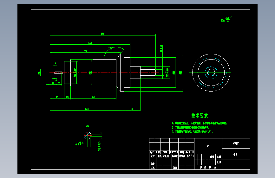This screenshot has height=178, width=275.
Task: Click the 工艺 cell in title block
Action: pyautogui.click(x=153, y=168)
